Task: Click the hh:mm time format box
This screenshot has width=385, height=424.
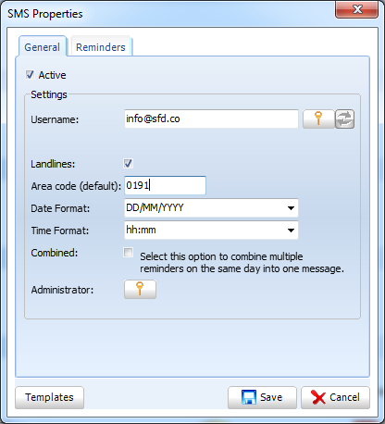Action: 211,231
